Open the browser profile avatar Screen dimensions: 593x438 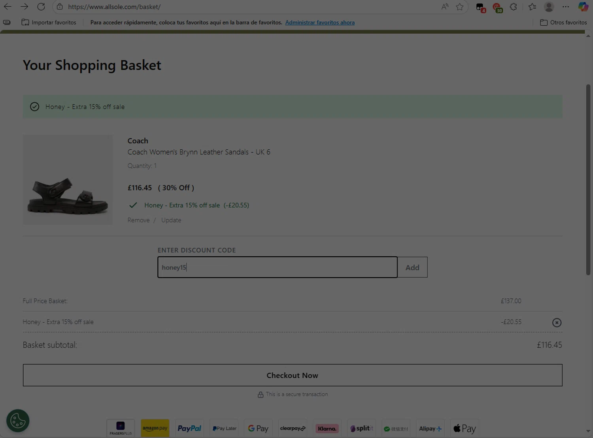(x=549, y=7)
